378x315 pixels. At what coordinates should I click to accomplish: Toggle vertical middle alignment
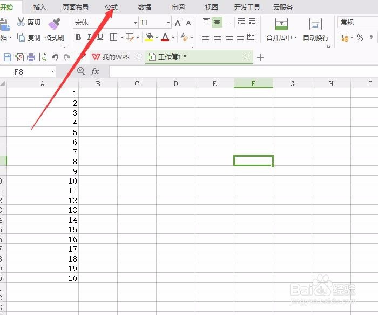tap(217, 22)
